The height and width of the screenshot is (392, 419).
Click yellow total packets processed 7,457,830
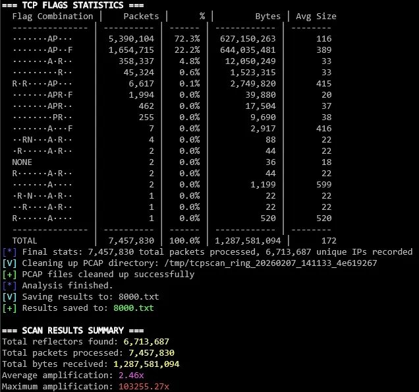click(x=152, y=353)
